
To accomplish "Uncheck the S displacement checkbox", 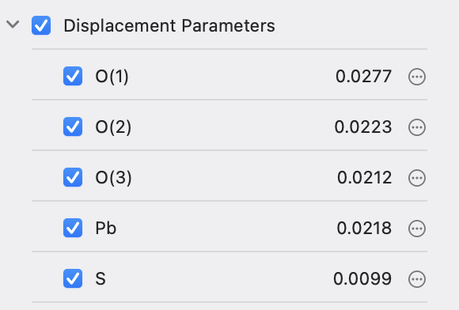I will [x=73, y=278].
